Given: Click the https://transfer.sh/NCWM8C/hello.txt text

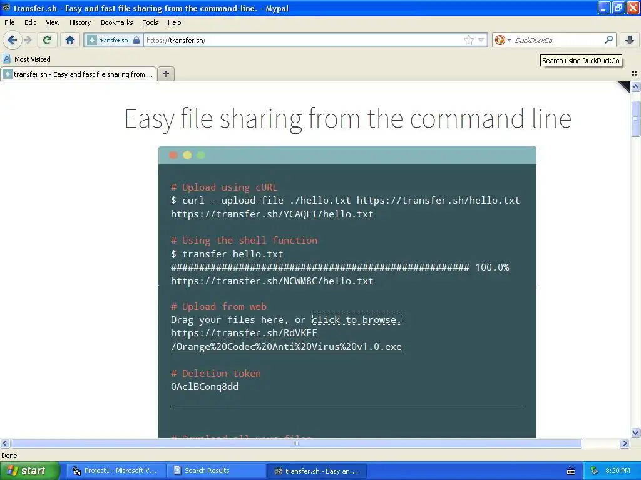Looking at the screenshot, I should (272, 281).
